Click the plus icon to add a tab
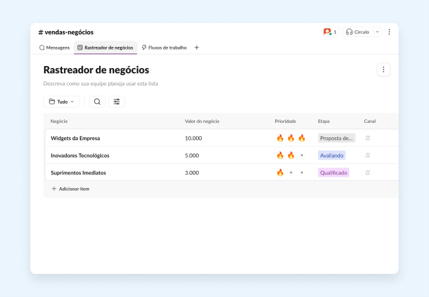The height and width of the screenshot is (297, 429). point(197,48)
